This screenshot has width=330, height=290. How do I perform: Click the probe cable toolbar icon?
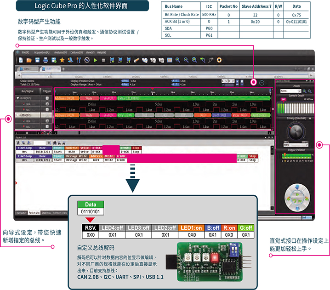pyautogui.click(x=211, y=60)
